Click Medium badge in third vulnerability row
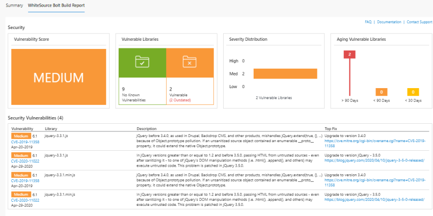 pyautogui.click(x=21, y=175)
